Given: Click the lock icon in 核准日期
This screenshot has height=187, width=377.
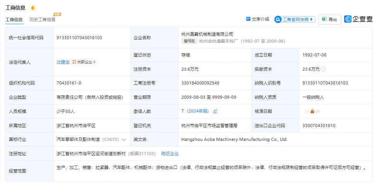Looking at the screenshot, I should click(x=312, y=111).
